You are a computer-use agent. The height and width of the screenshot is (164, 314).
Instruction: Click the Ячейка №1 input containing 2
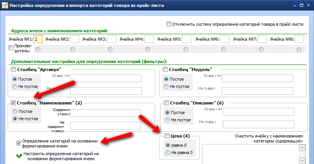pos(38,39)
